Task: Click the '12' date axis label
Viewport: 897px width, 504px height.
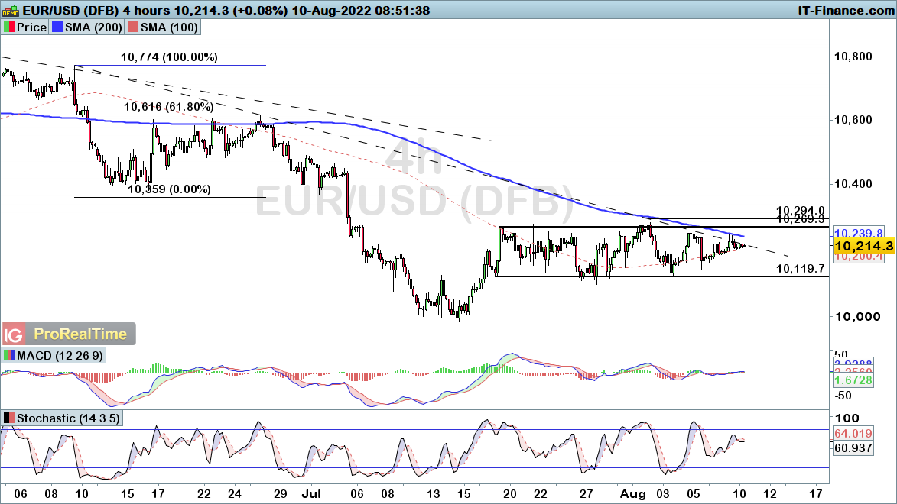Action: 770,493
